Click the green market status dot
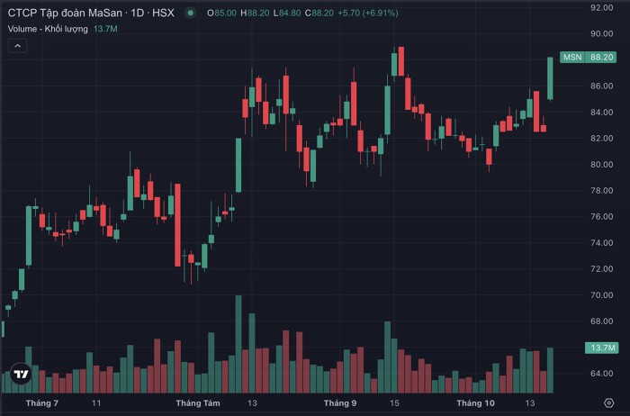This screenshot has width=630, height=416. (x=190, y=14)
